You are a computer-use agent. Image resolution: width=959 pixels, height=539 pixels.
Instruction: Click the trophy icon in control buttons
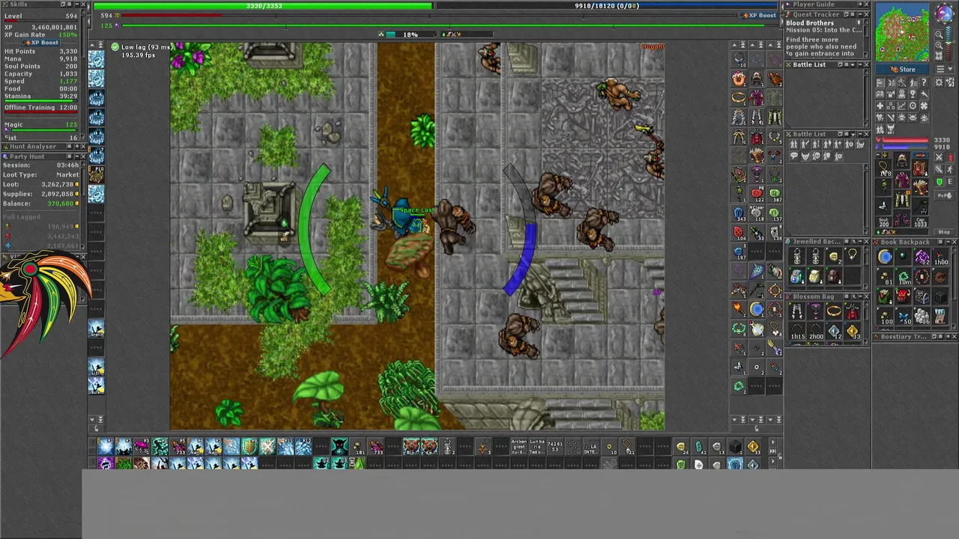click(913, 94)
